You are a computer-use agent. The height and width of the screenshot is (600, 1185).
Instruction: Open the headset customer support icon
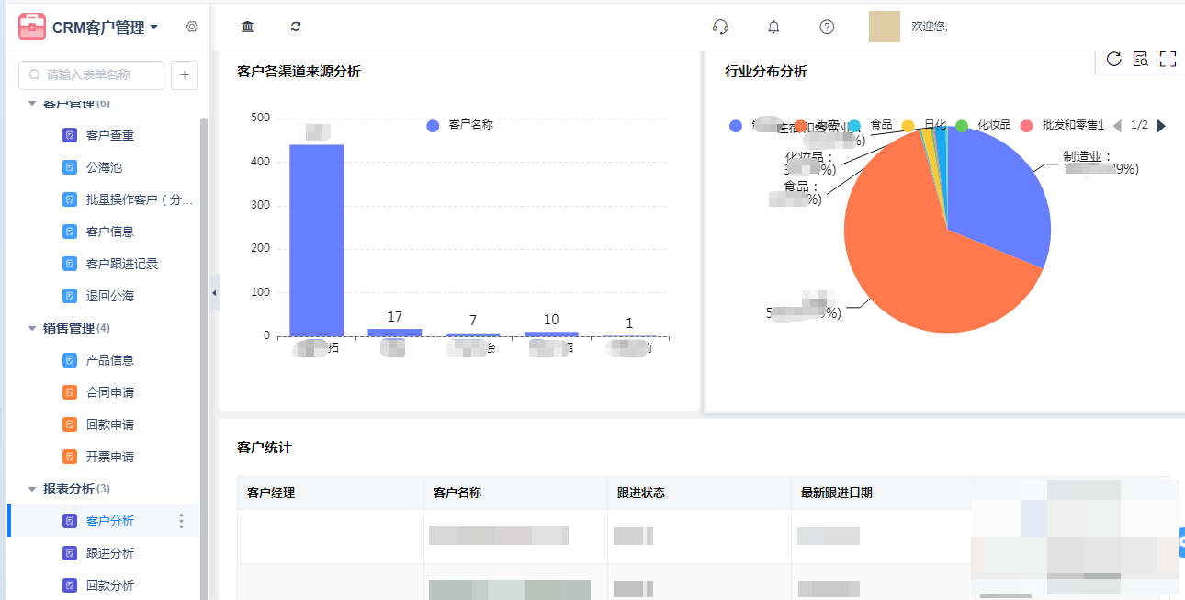click(720, 27)
